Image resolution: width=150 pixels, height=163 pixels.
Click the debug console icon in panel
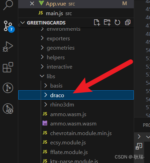[x=139, y=146]
